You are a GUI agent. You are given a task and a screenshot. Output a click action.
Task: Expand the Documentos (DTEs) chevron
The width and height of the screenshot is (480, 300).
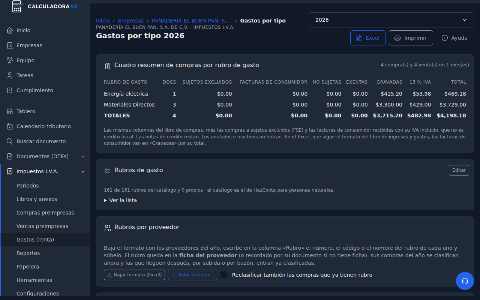(x=83, y=156)
